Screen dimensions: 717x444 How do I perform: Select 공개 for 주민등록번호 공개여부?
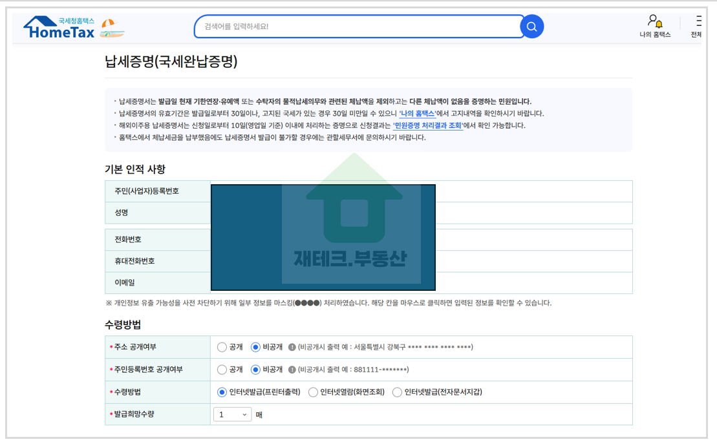tap(222, 370)
